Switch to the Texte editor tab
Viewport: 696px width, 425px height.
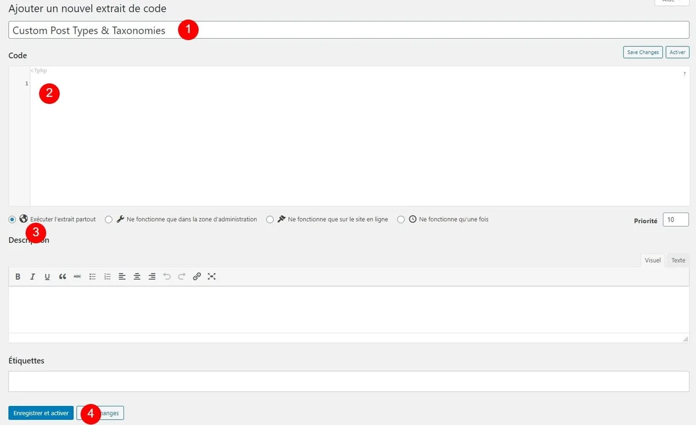pos(678,260)
